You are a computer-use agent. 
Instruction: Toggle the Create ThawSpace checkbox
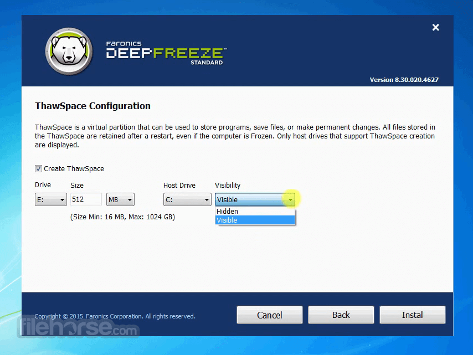(x=38, y=168)
